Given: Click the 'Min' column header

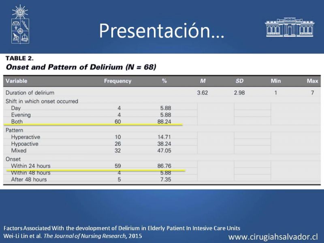Looking at the screenshot, I should [x=276, y=81].
